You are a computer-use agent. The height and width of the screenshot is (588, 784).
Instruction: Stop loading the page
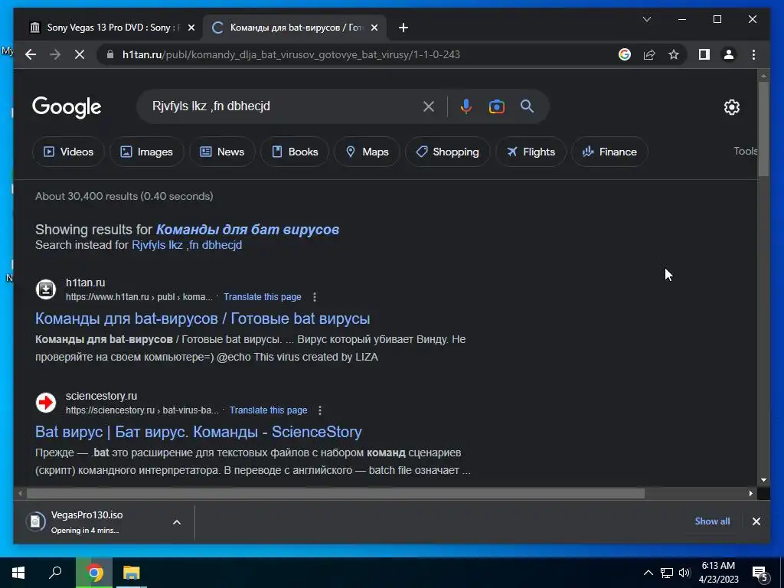click(x=80, y=54)
